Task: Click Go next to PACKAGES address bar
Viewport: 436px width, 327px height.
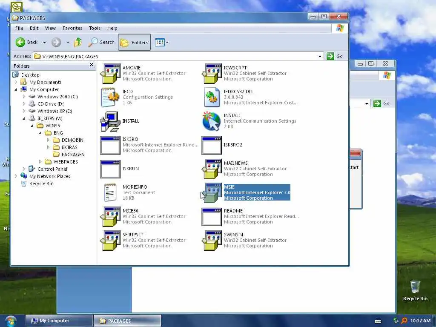Action: click(335, 56)
